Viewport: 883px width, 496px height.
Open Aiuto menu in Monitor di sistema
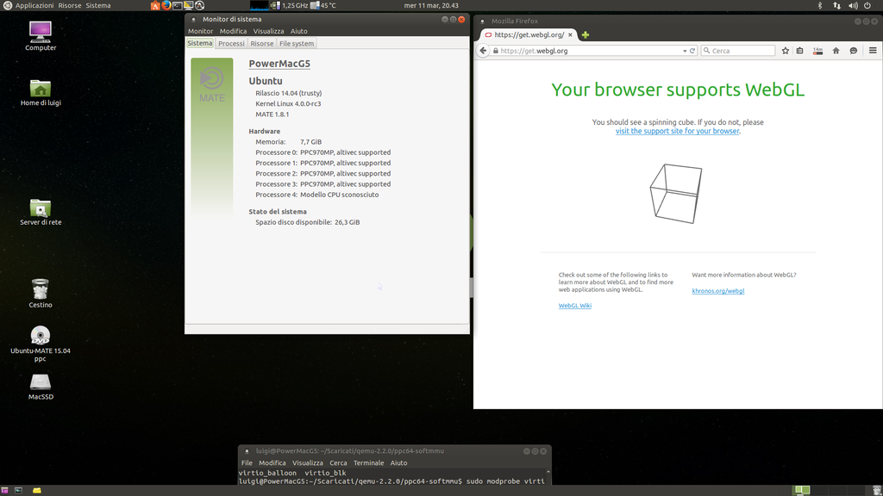[299, 31]
